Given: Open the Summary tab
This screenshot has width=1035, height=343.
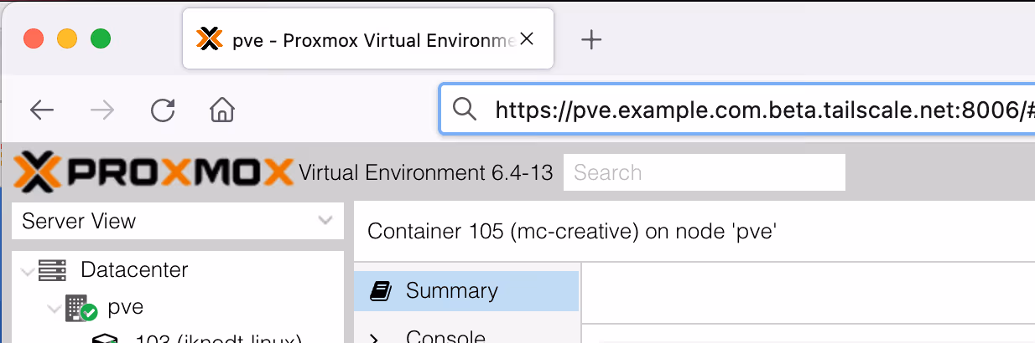Looking at the screenshot, I should (451, 290).
